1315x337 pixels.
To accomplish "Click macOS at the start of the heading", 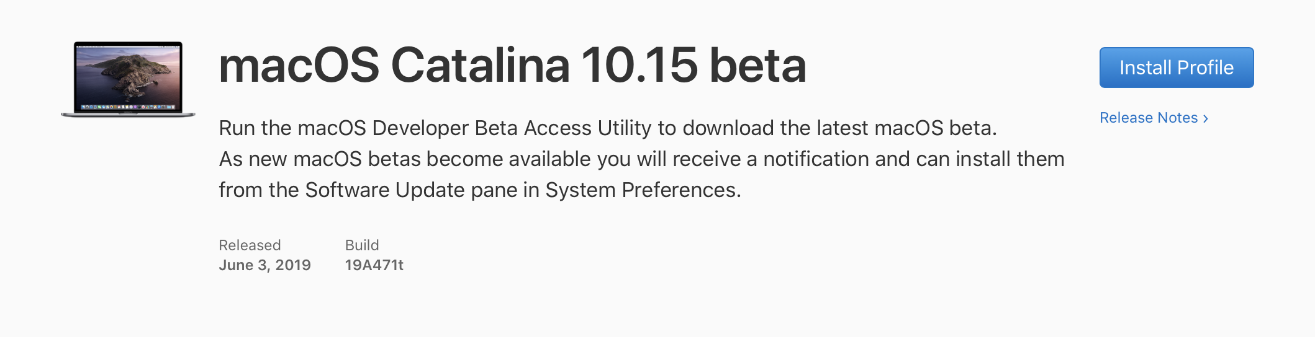I will (299, 65).
